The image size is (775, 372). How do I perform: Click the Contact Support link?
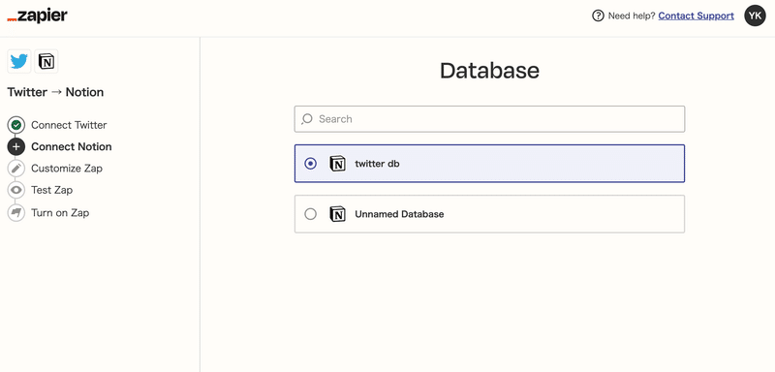(x=696, y=15)
